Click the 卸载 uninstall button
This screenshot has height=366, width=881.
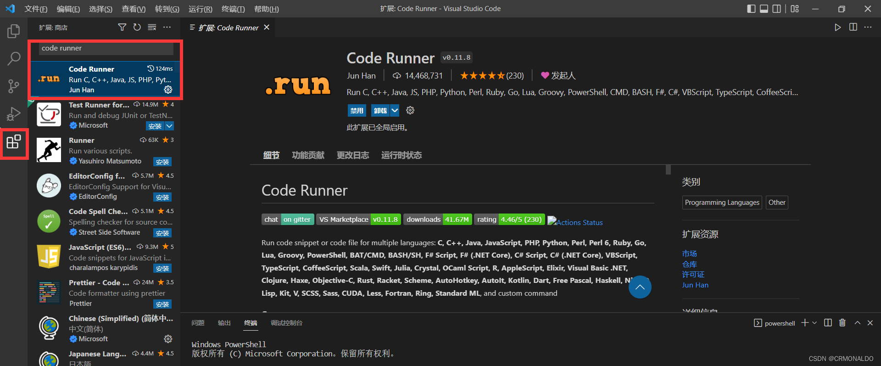(x=380, y=110)
